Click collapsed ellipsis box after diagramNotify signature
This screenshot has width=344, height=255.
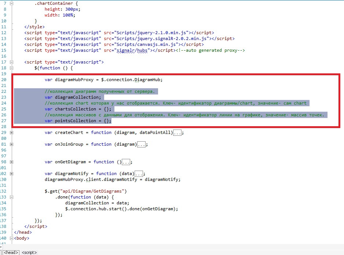pyautogui.click(x=139, y=174)
